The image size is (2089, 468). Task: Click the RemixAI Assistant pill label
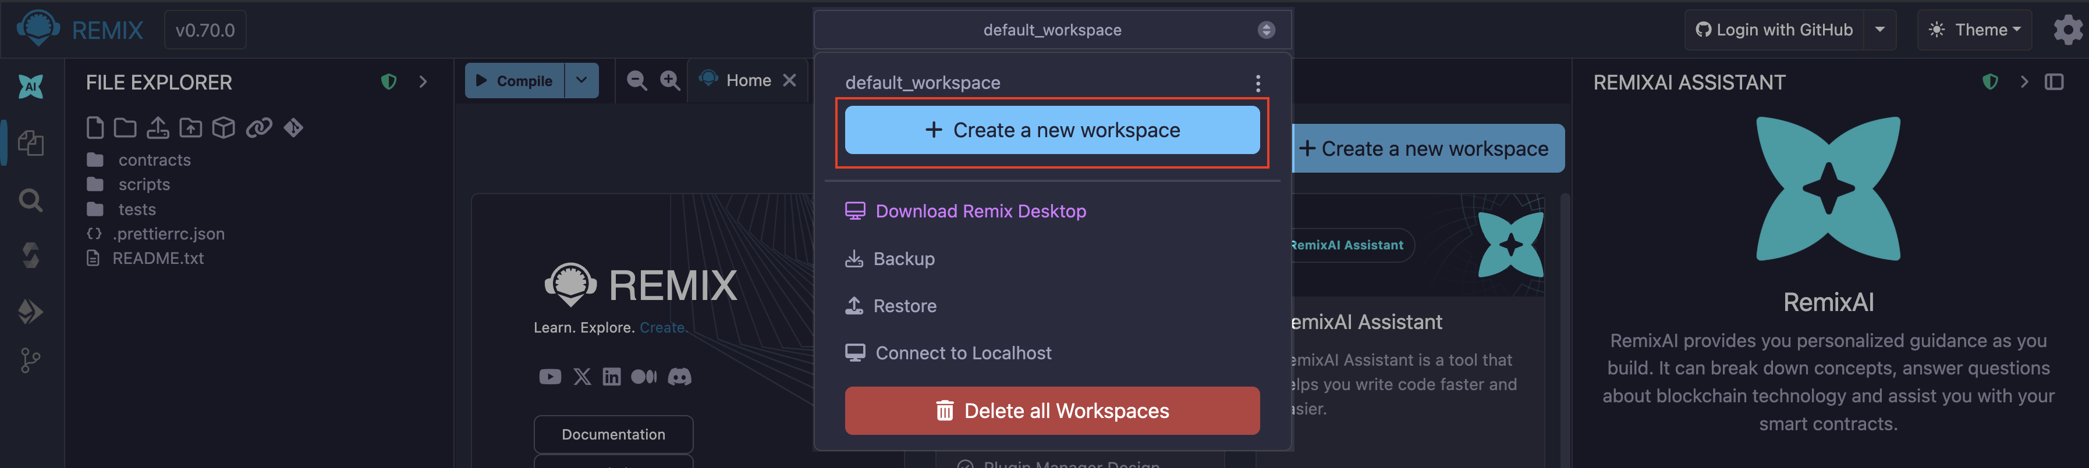tap(1347, 245)
